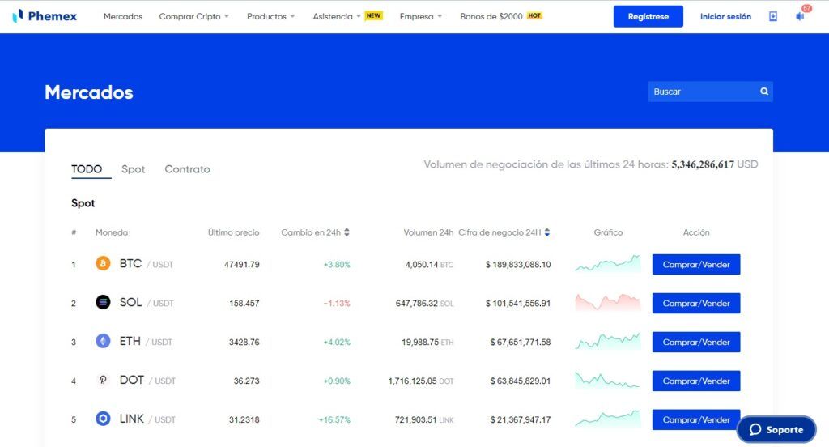Open the app download icon in header

coord(773,16)
